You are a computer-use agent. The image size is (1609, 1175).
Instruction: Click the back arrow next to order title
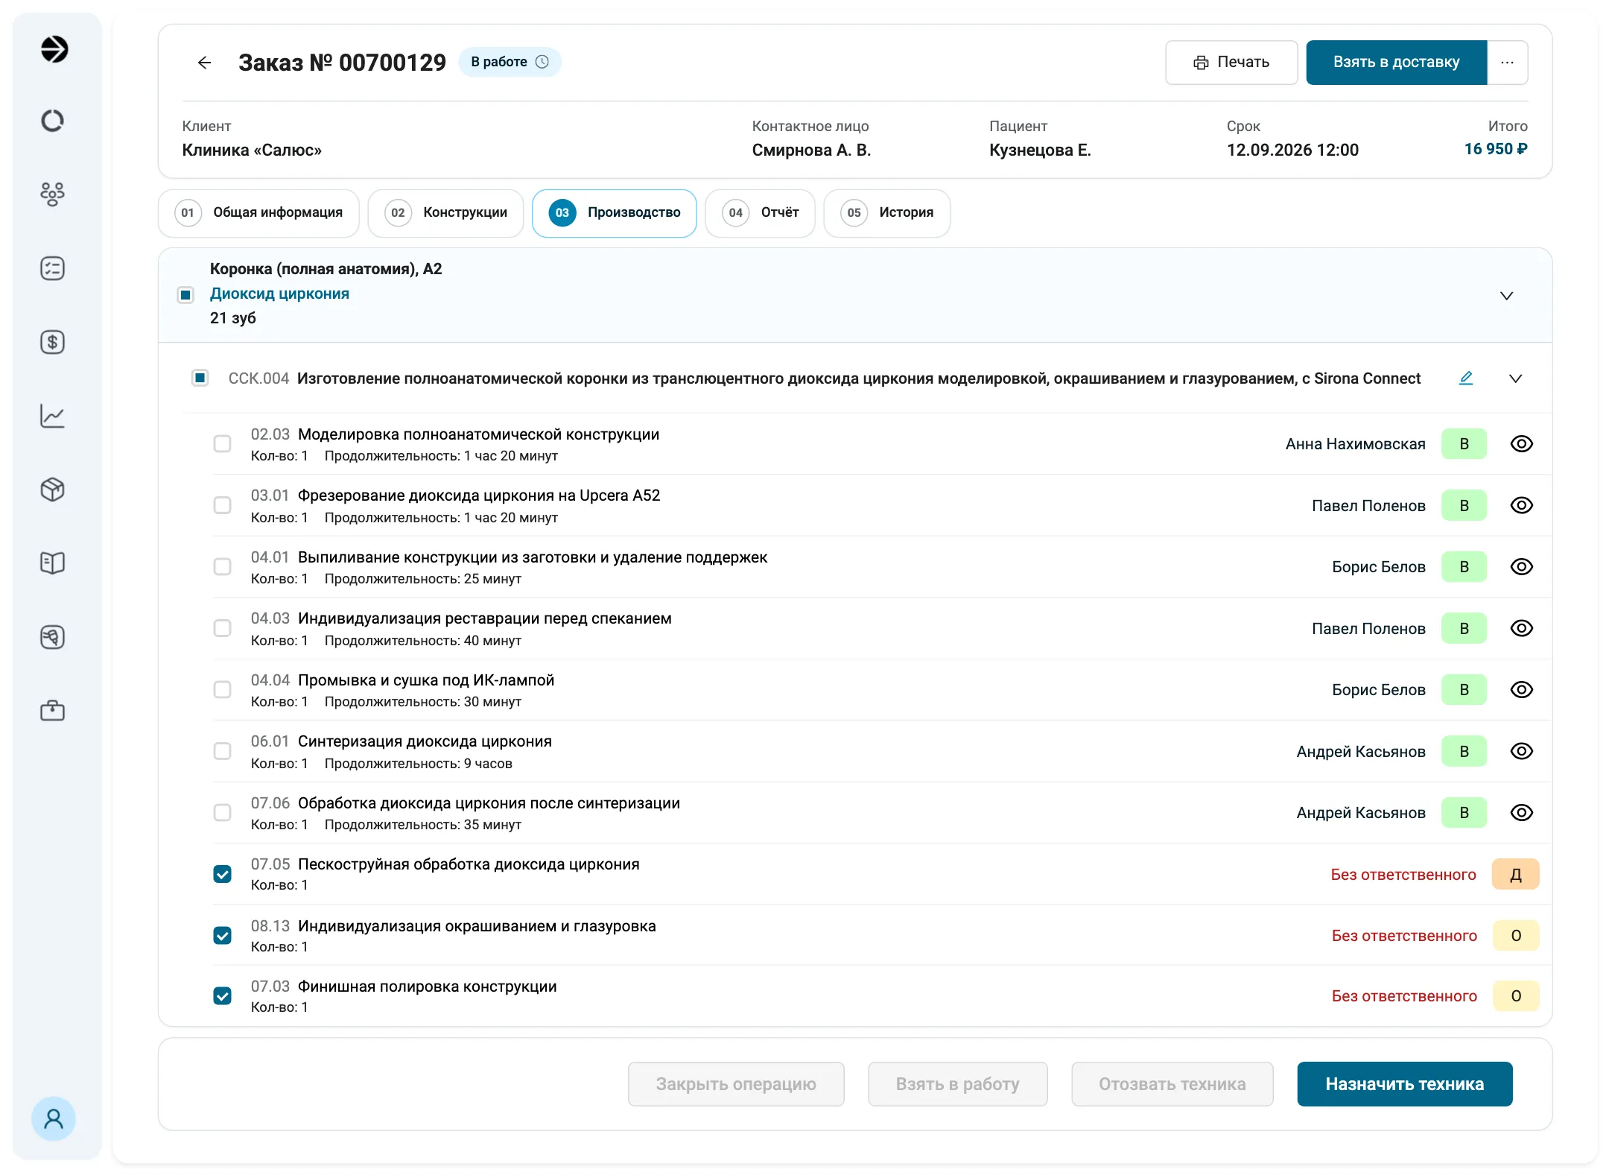coord(204,63)
